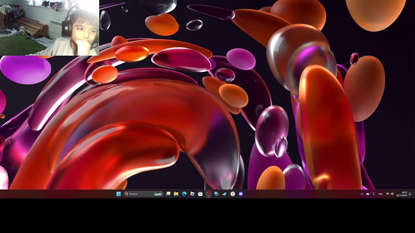Open the clock showing 10:22 and 08.12.2024
The width and height of the screenshot is (415, 233).
click(x=402, y=194)
